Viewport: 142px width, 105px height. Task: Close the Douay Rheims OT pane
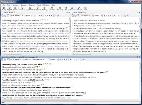pos(69,13)
